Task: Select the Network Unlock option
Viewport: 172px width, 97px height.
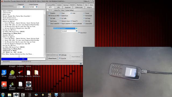Action: [x=60, y=21]
